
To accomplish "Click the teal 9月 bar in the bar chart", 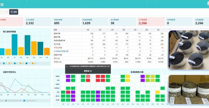I will click(x=28, y=45).
